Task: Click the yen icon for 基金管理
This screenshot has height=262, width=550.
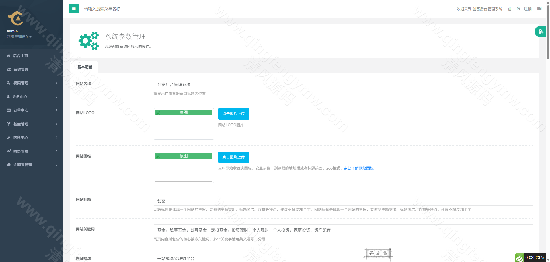Action: (x=9, y=124)
